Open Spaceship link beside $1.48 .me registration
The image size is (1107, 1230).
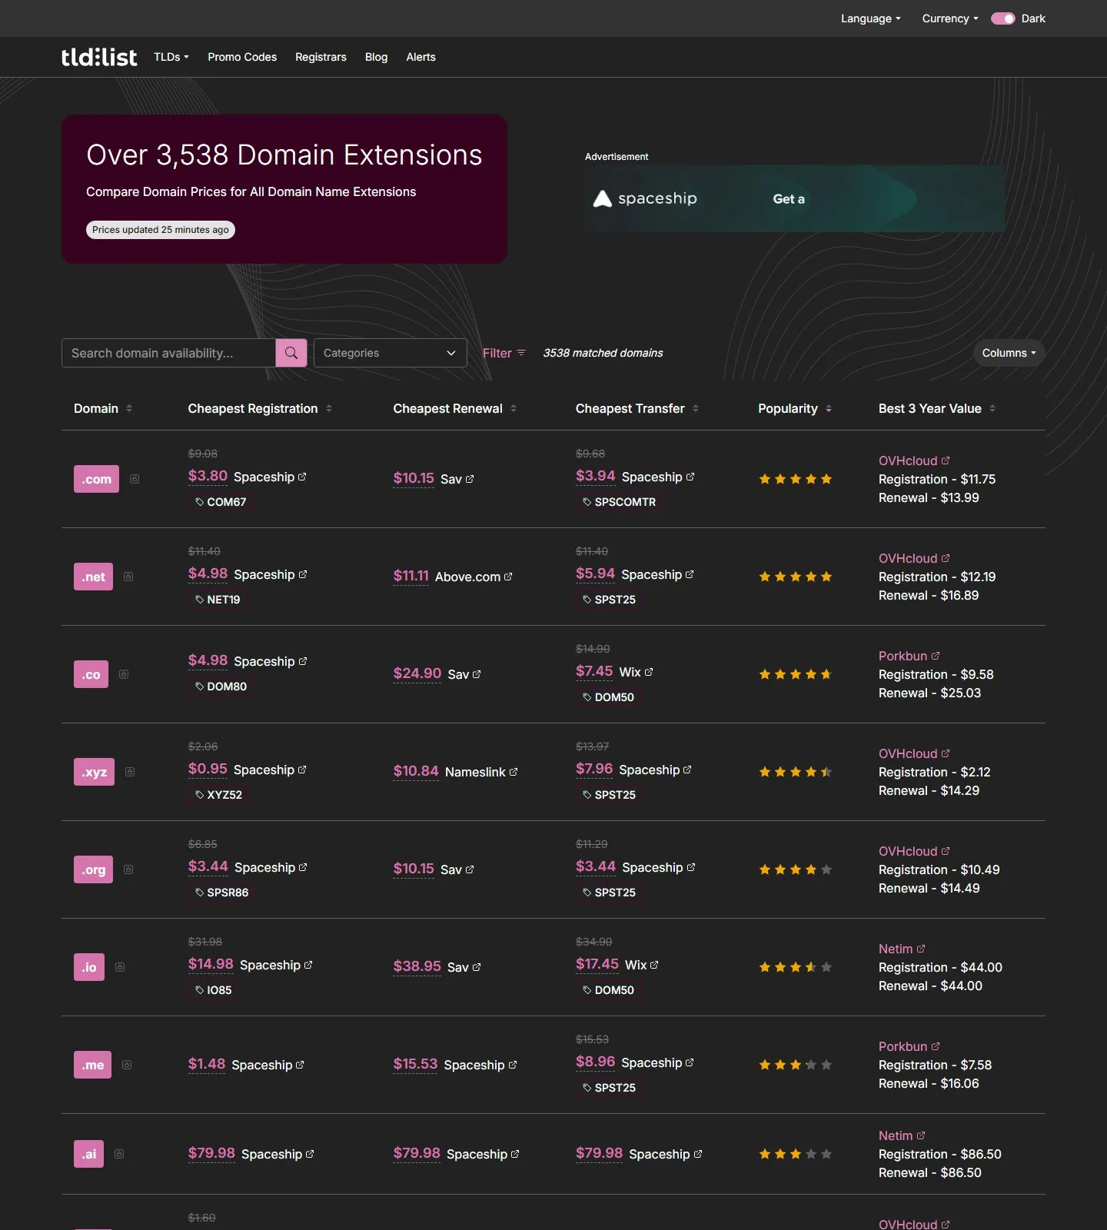tap(268, 1065)
